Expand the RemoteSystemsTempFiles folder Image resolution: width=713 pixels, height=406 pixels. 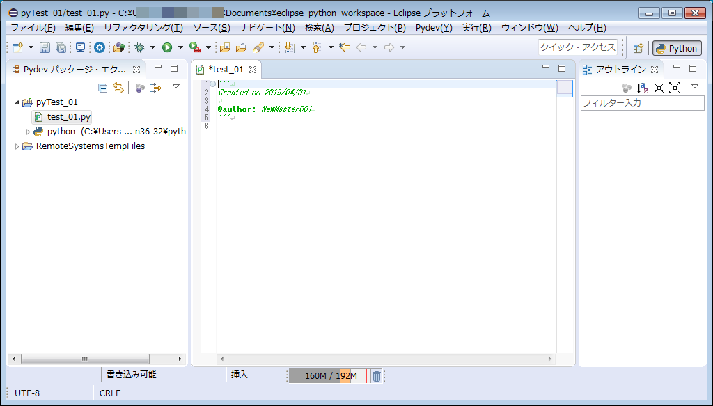click(17, 146)
